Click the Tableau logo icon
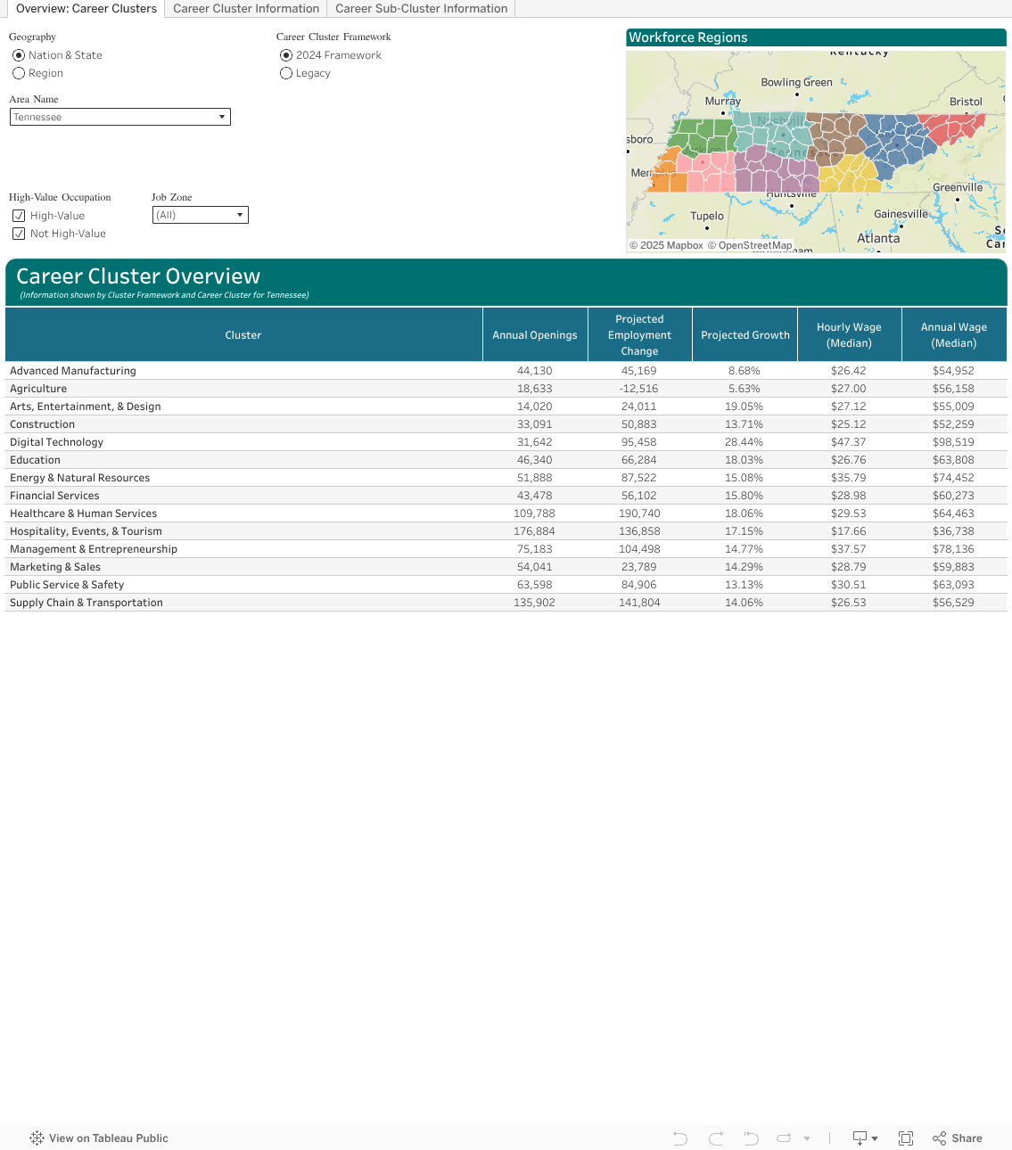The height and width of the screenshot is (1150, 1012). (x=37, y=1138)
